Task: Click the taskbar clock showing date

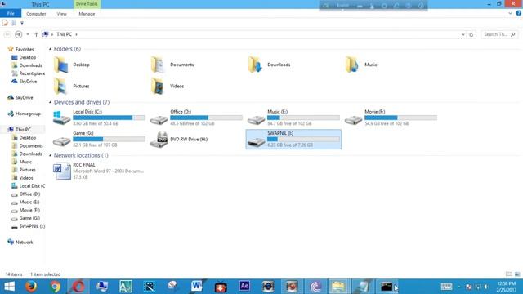Action: pyautogui.click(x=507, y=287)
